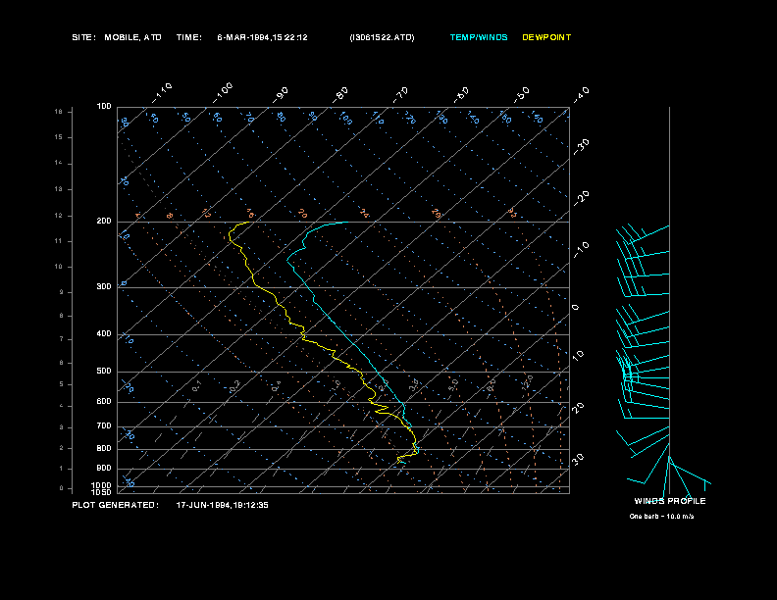Click the 200 pressure level label
The height and width of the screenshot is (600, 777).
(x=104, y=222)
